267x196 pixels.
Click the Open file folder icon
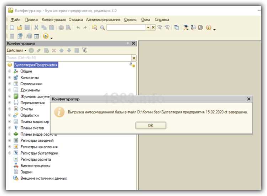coord(20,27)
